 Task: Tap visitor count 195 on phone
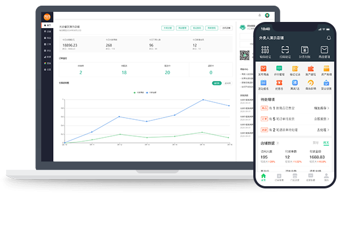tap(264, 157)
